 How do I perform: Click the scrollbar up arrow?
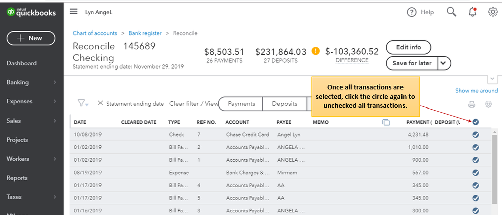(495, 131)
